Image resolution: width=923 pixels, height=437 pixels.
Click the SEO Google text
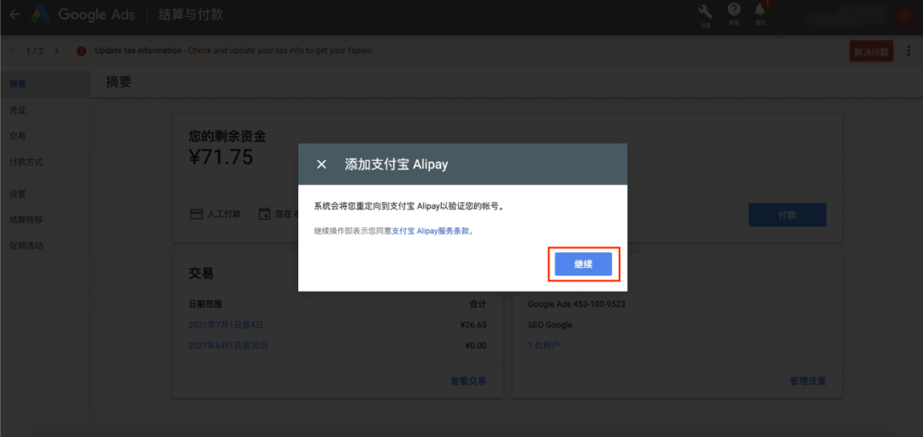coord(550,324)
